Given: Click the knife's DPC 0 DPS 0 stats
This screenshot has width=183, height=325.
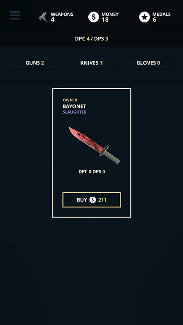Looking at the screenshot, I should [x=92, y=171].
